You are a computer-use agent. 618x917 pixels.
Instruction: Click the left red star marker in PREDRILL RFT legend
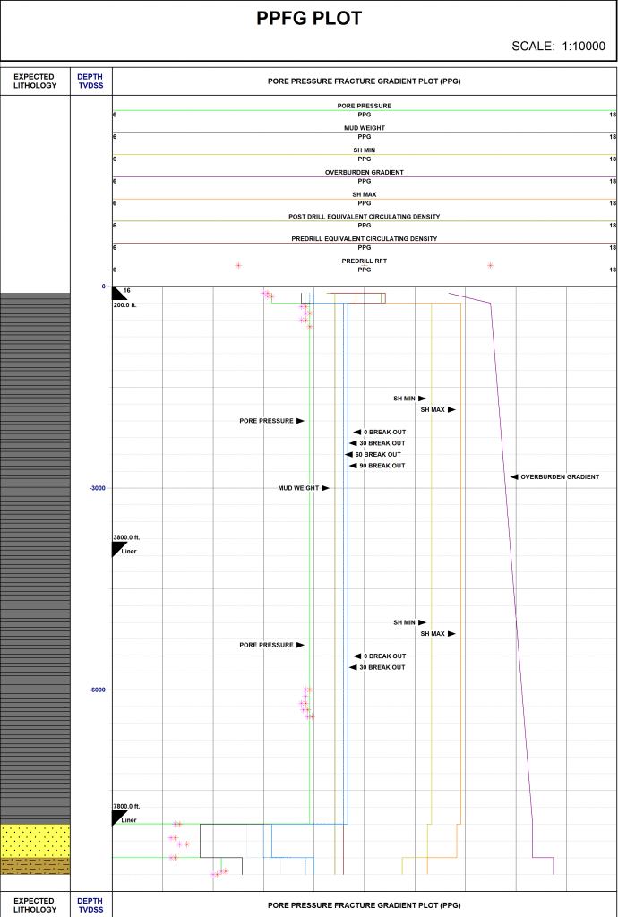(x=238, y=265)
